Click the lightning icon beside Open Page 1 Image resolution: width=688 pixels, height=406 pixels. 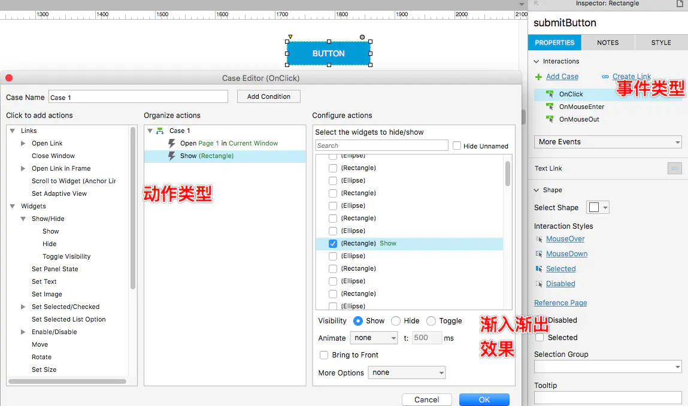(172, 143)
